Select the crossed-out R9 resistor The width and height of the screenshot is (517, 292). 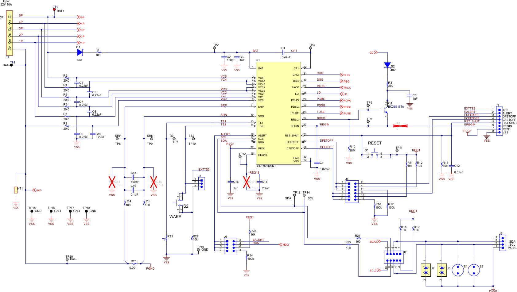point(400,126)
